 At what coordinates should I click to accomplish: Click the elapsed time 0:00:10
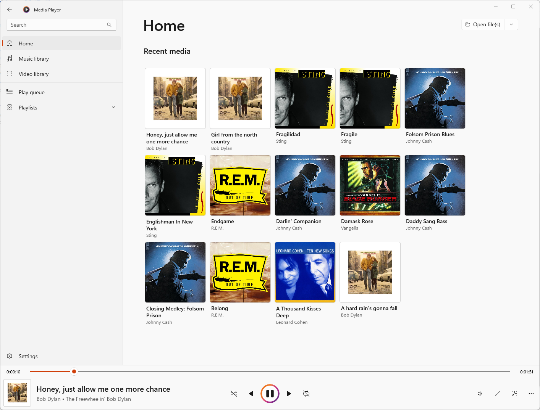pyautogui.click(x=13, y=372)
